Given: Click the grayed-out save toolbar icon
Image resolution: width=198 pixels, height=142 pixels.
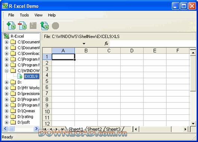Looking at the screenshot, I should (33, 26).
